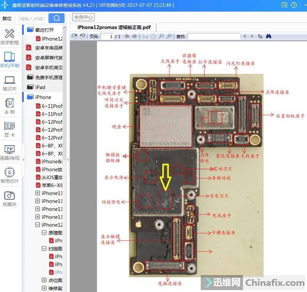The height and width of the screenshot is (292, 307).
Task: Switch to iPhone12promax 逻辑板正面.pdf tab
Action: [x=114, y=27]
